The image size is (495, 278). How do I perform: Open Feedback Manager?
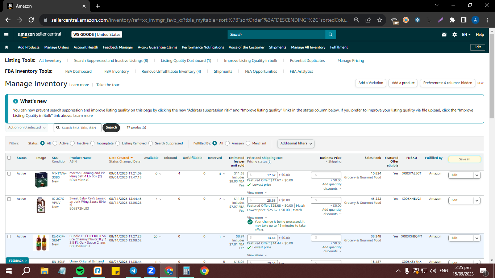(x=118, y=47)
